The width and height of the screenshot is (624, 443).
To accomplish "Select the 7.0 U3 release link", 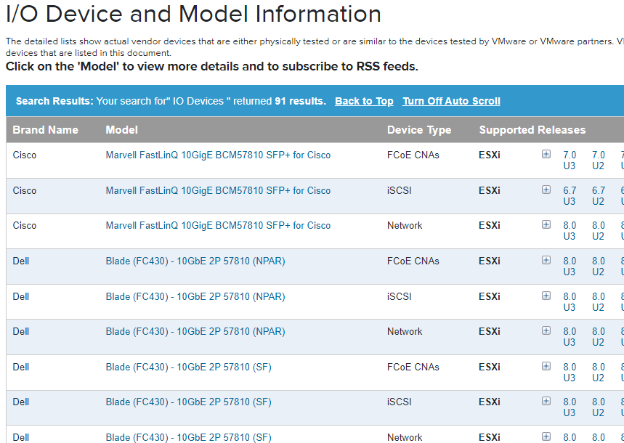I will [x=570, y=160].
